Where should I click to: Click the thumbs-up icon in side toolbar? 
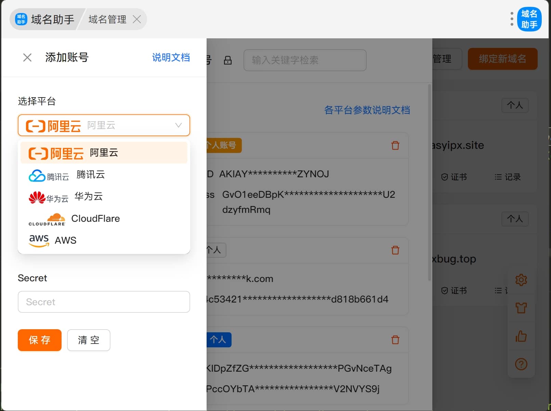521,336
